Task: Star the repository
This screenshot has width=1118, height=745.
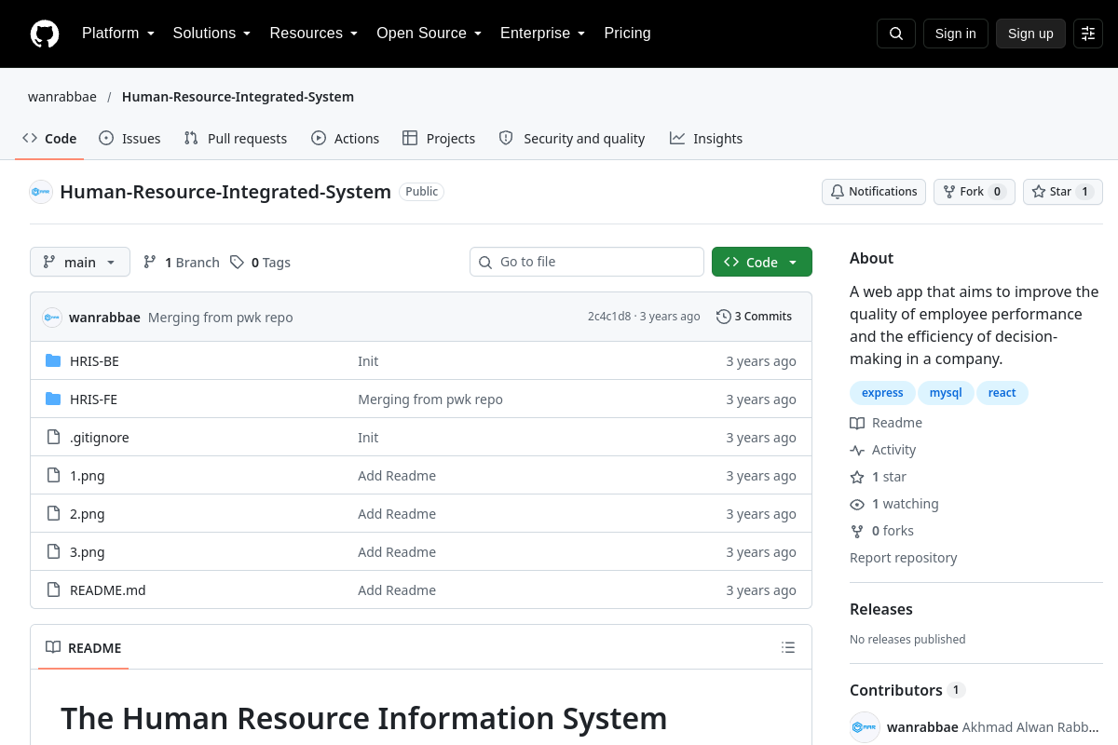Action: [1063, 192]
